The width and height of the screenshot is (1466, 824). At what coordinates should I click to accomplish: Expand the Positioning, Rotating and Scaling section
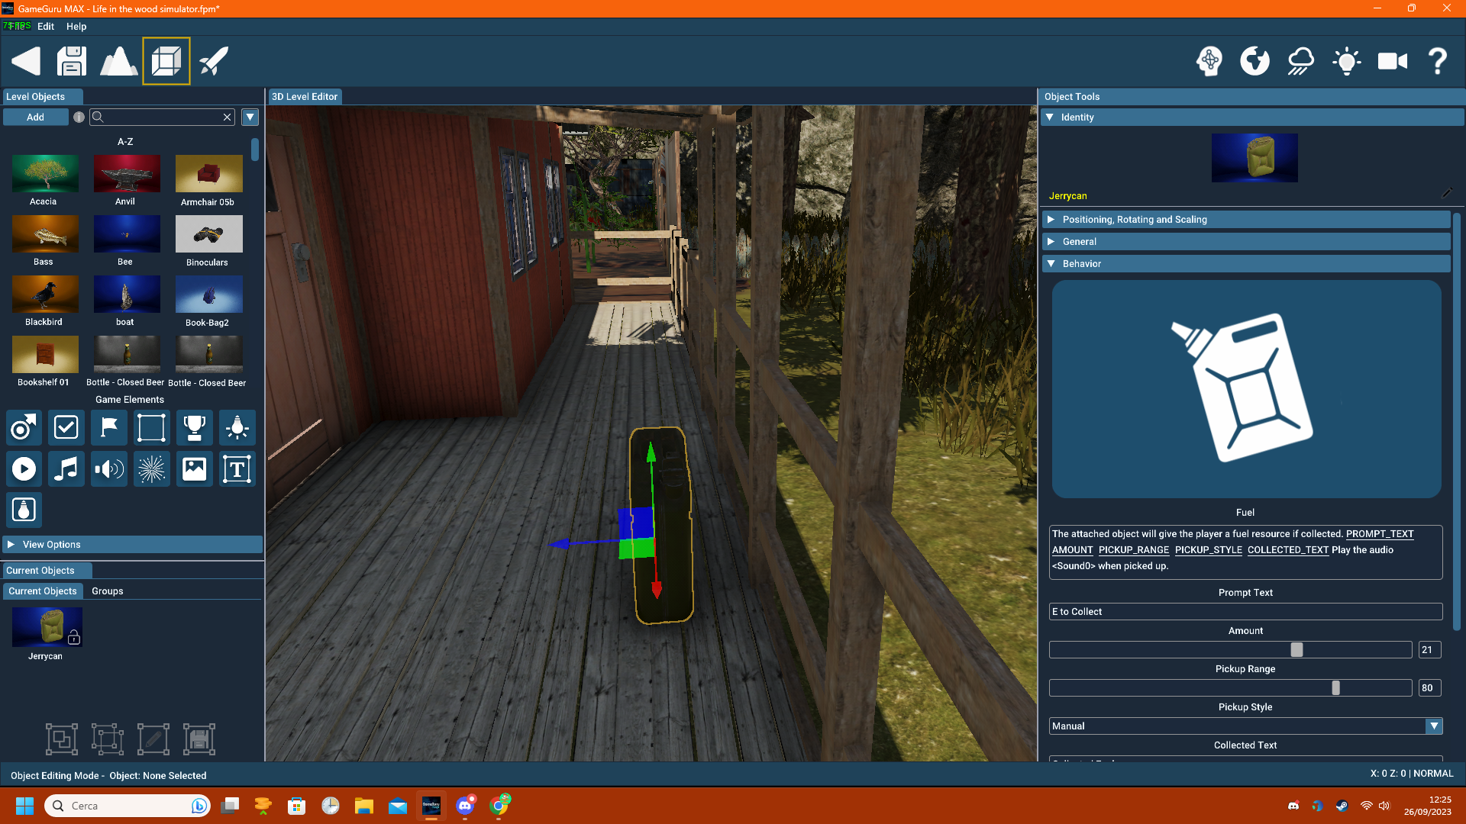pos(1051,219)
